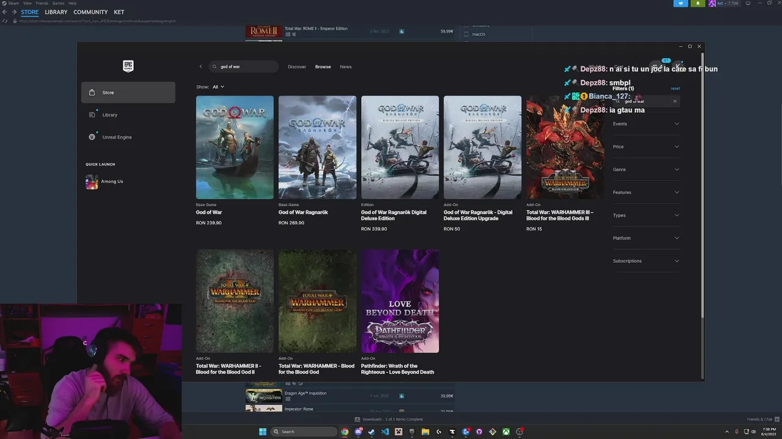Viewport: 782px width, 439px height.
Task: Open Steam KET profile tab
Action: pos(119,12)
